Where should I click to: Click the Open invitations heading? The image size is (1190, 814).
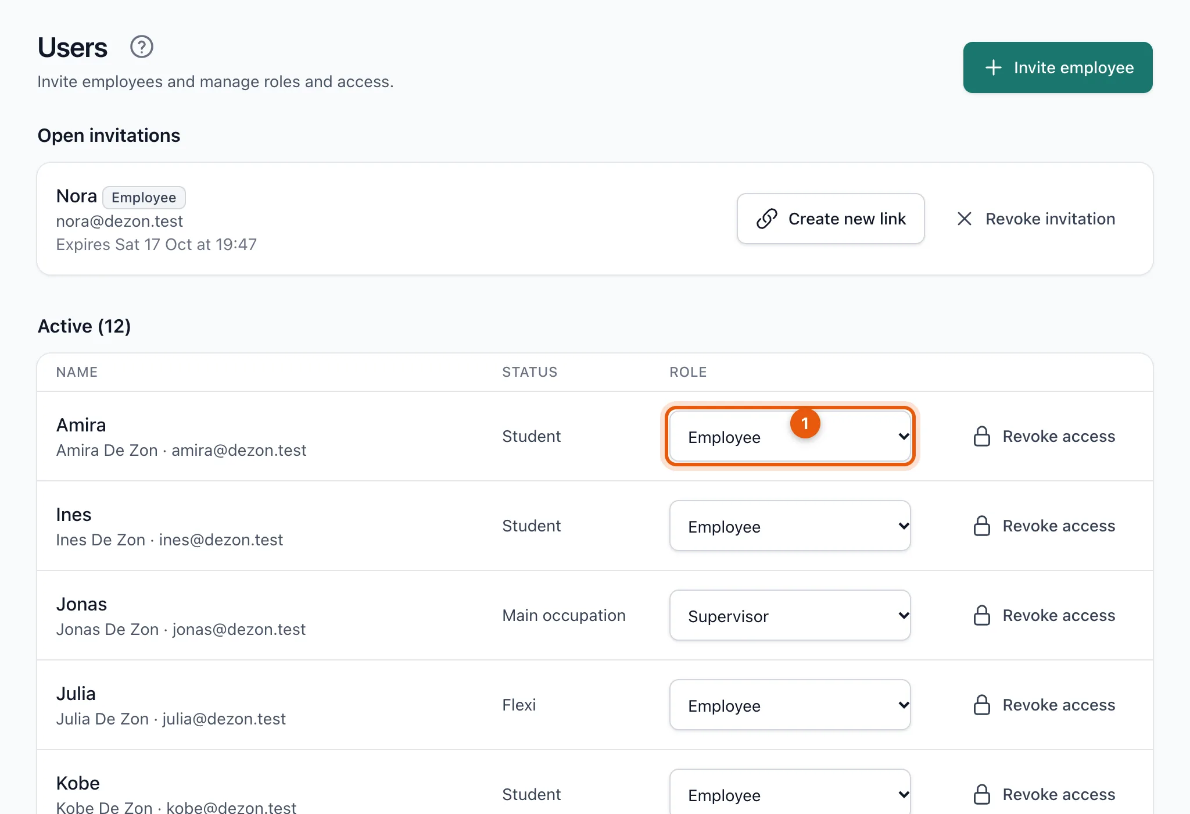point(109,135)
